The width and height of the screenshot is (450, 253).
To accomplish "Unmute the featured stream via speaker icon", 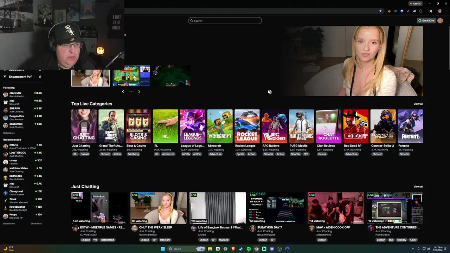I will [270, 92].
